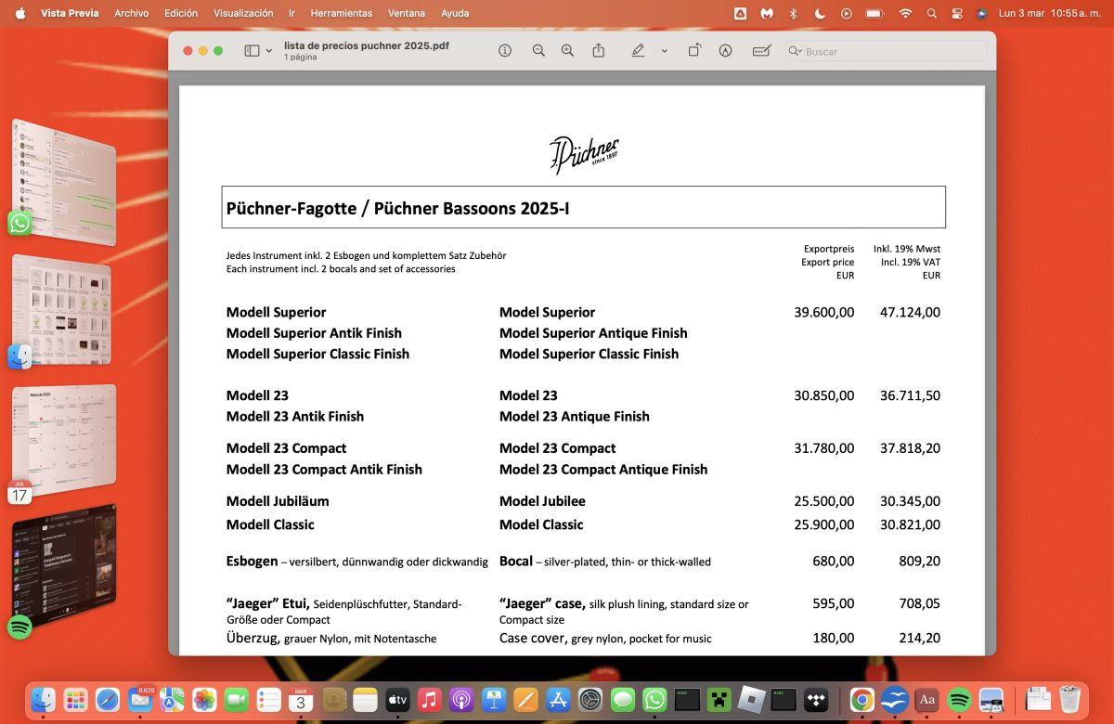Click the 'Model 23 Compact Antique Finish' text

tap(603, 470)
